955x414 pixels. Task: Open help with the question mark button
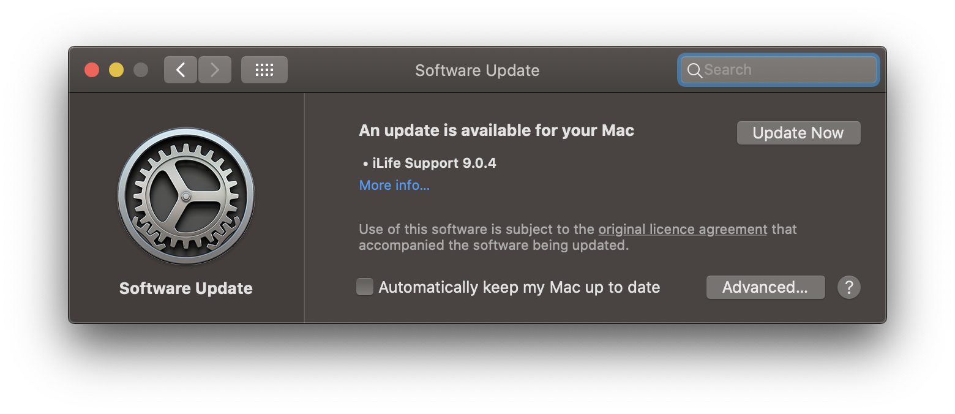click(x=848, y=287)
